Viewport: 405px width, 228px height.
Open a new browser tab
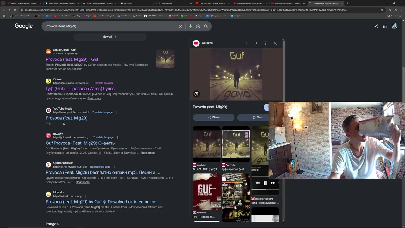pyautogui.click(x=347, y=3)
